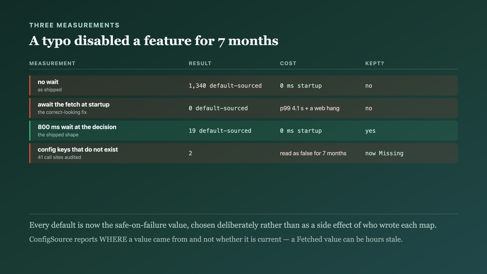Select 'config keys that do not exist' row

point(243,153)
